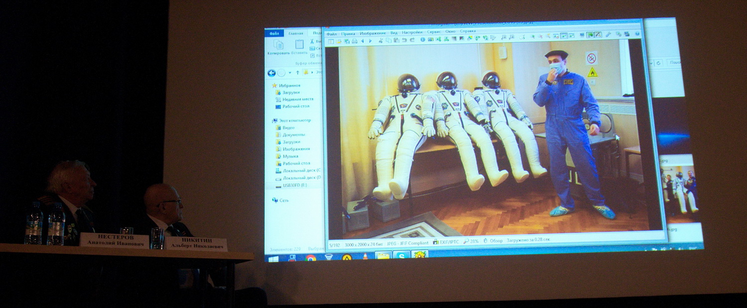Open the Изображение menu
747x308 pixels.
click(373, 33)
